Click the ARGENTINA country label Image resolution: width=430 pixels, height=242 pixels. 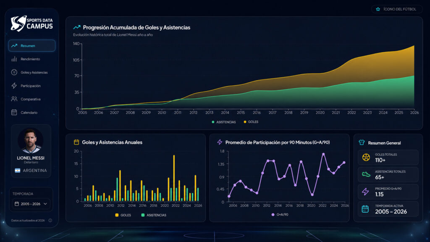[35, 171]
